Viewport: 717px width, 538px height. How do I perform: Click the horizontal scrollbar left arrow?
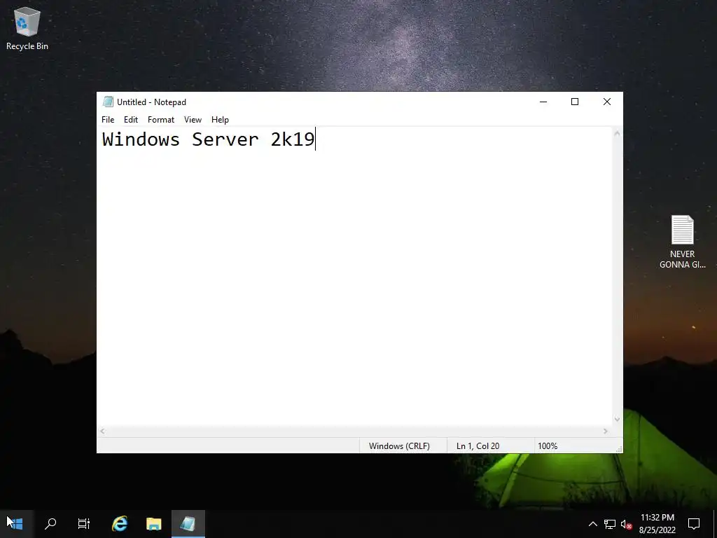pyautogui.click(x=102, y=431)
